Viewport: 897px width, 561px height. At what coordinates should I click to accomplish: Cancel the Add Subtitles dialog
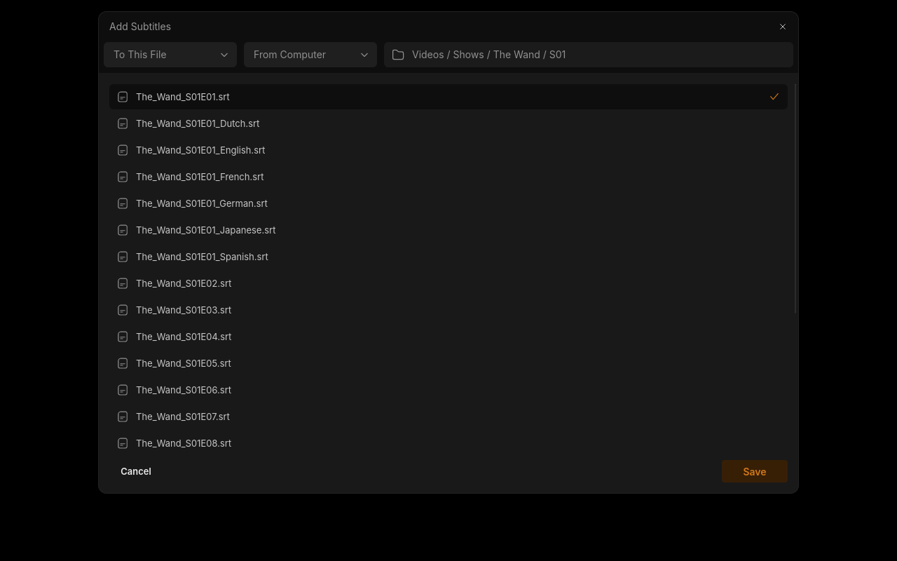pos(136,471)
